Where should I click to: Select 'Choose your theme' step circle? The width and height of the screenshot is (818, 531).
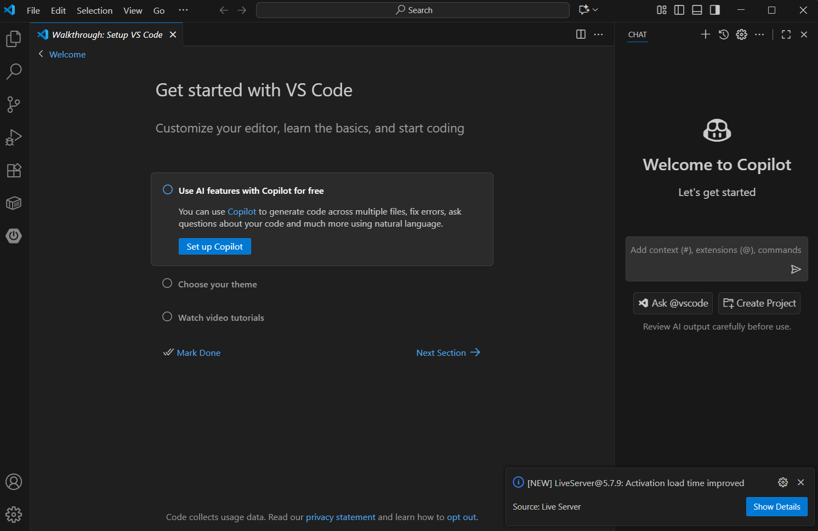167,284
